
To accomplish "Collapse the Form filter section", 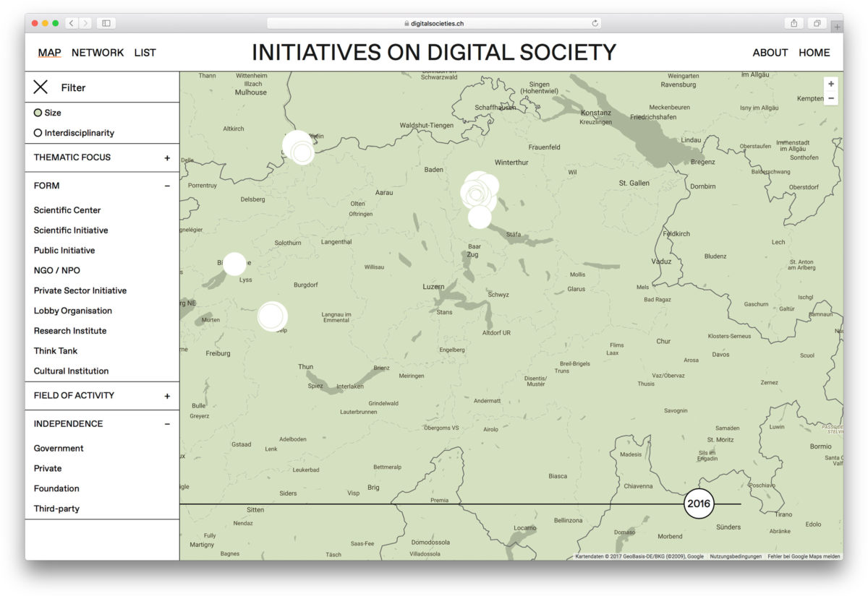I will click(x=167, y=186).
